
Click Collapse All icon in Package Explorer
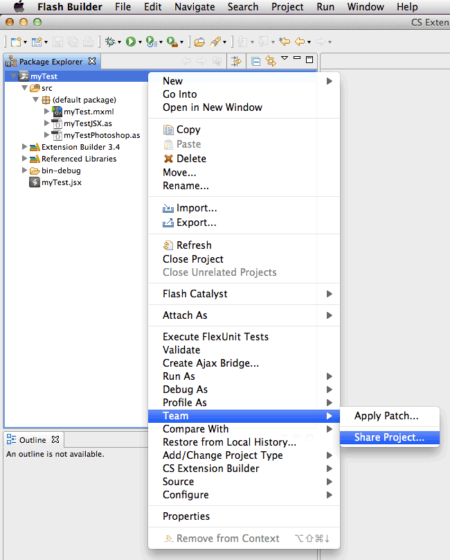[256, 61]
